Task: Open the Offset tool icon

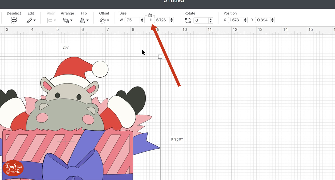Action: (x=103, y=20)
